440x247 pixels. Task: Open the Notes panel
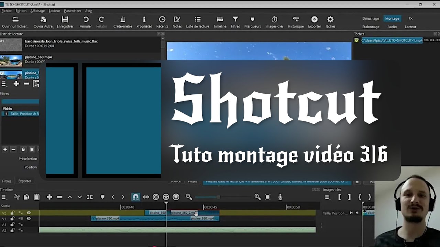coord(177,22)
